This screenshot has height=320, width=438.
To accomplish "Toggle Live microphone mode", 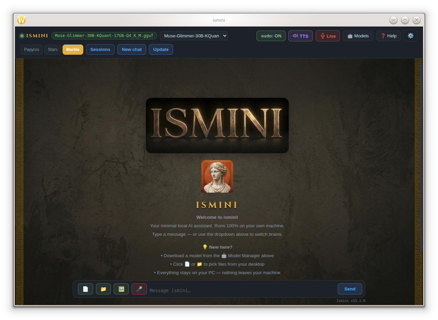I will click(328, 36).
